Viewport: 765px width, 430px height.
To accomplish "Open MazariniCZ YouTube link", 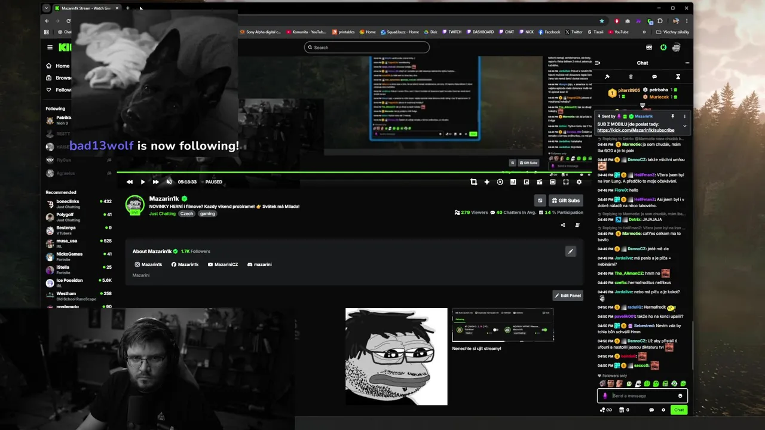I will pos(222,265).
